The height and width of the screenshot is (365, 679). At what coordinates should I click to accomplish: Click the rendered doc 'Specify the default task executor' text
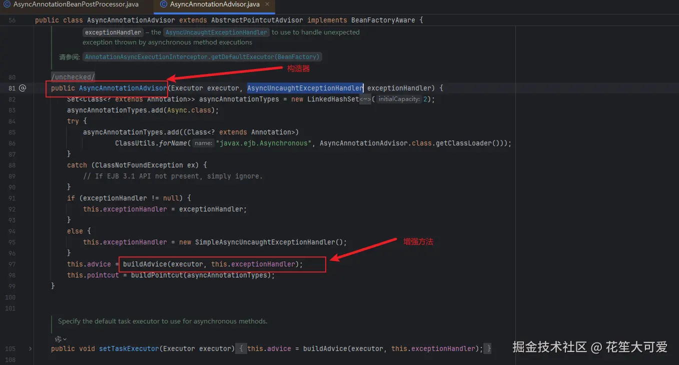click(x=163, y=321)
